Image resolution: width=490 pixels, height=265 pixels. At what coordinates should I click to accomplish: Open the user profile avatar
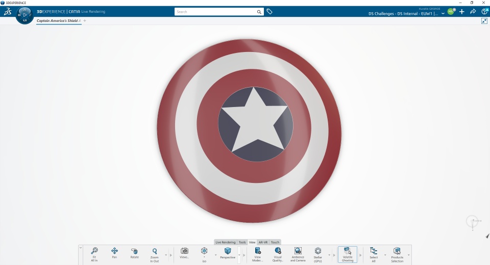point(451,12)
